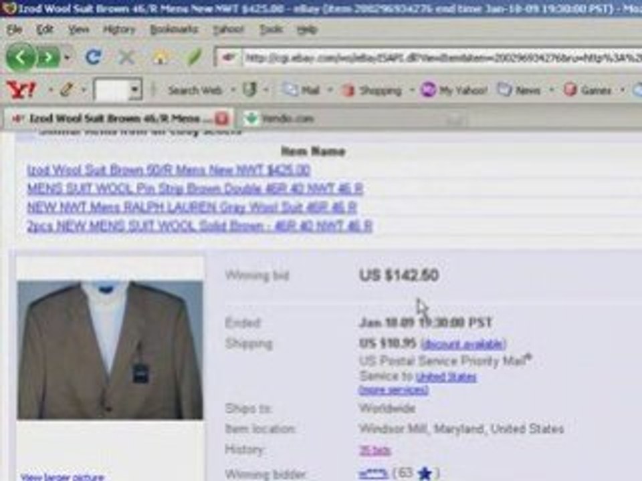Focus the URL address field
642x481 pixels.
(442, 58)
